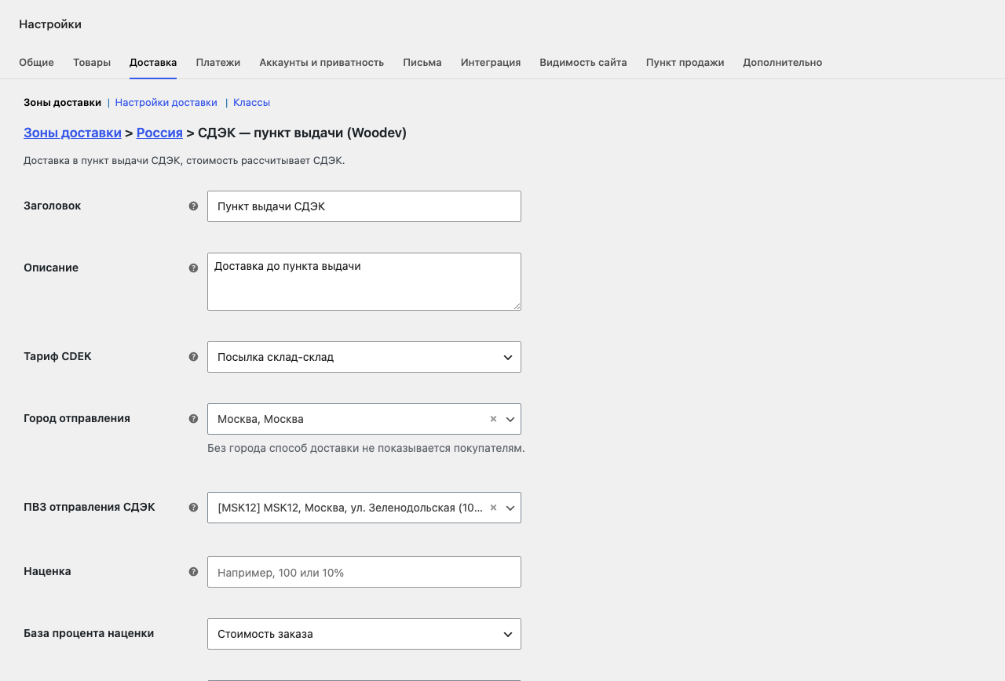Follow Зоны доставки breadcrumb link

tap(72, 133)
